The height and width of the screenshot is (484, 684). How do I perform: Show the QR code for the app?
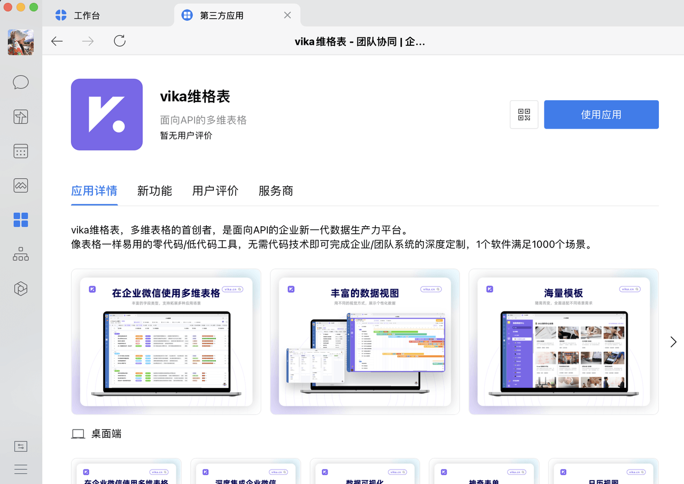pos(524,115)
